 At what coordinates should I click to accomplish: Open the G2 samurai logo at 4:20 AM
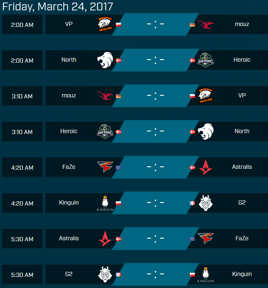[x=206, y=203]
